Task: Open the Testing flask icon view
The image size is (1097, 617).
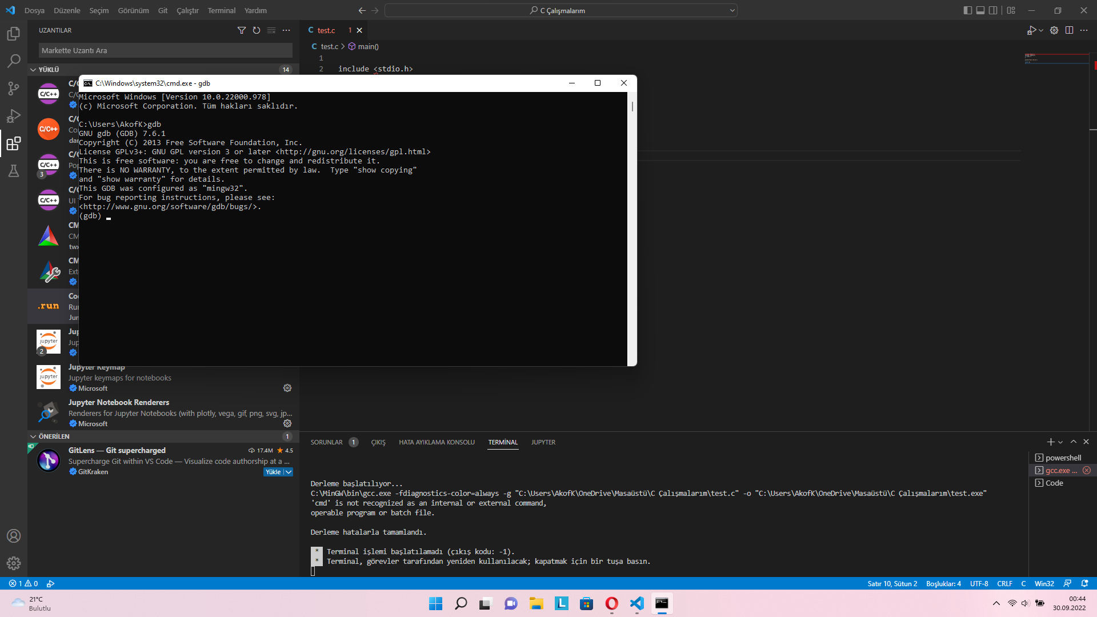Action: pyautogui.click(x=14, y=171)
